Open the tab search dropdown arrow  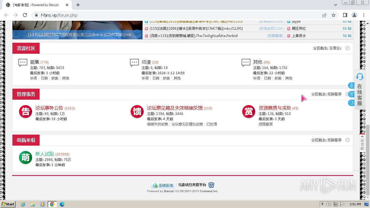coord(336,5)
